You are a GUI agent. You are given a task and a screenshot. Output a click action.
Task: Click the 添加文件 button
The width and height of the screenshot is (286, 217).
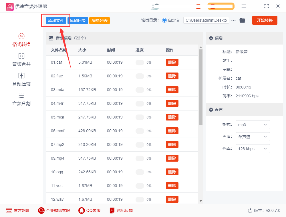tap(56, 21)
